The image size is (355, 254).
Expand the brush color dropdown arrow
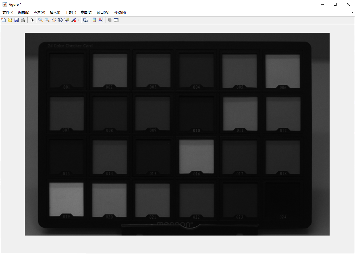(78, 20)
